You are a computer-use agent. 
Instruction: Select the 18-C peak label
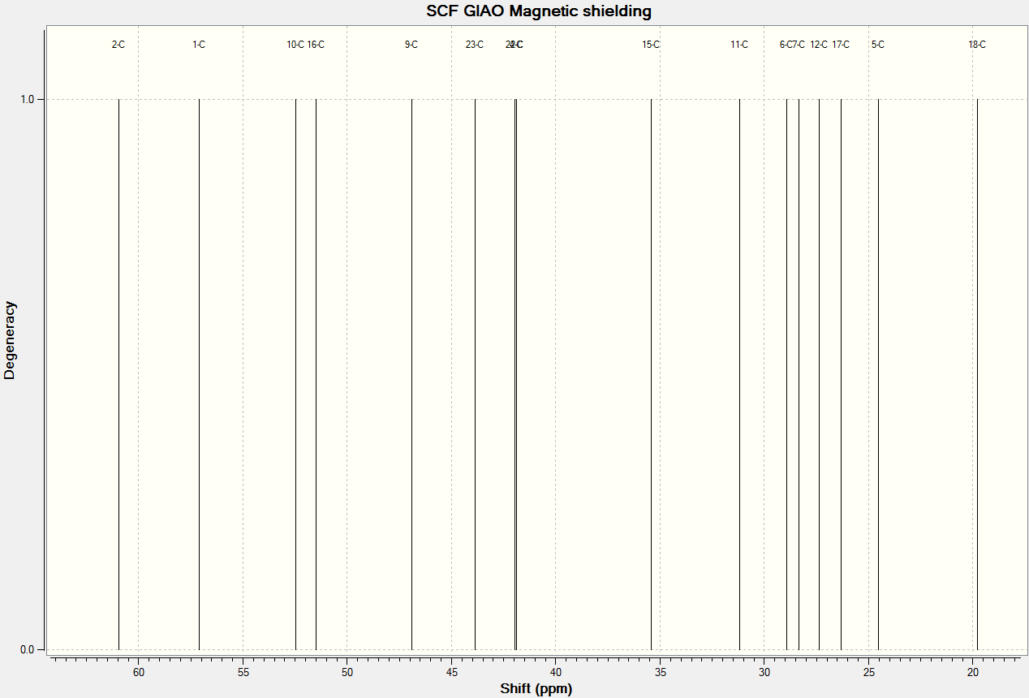coord(977,45)
